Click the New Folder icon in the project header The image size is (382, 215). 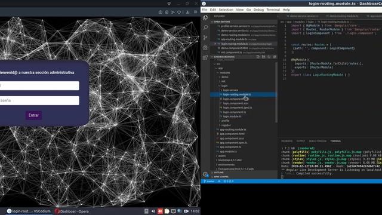pos(263,57)
